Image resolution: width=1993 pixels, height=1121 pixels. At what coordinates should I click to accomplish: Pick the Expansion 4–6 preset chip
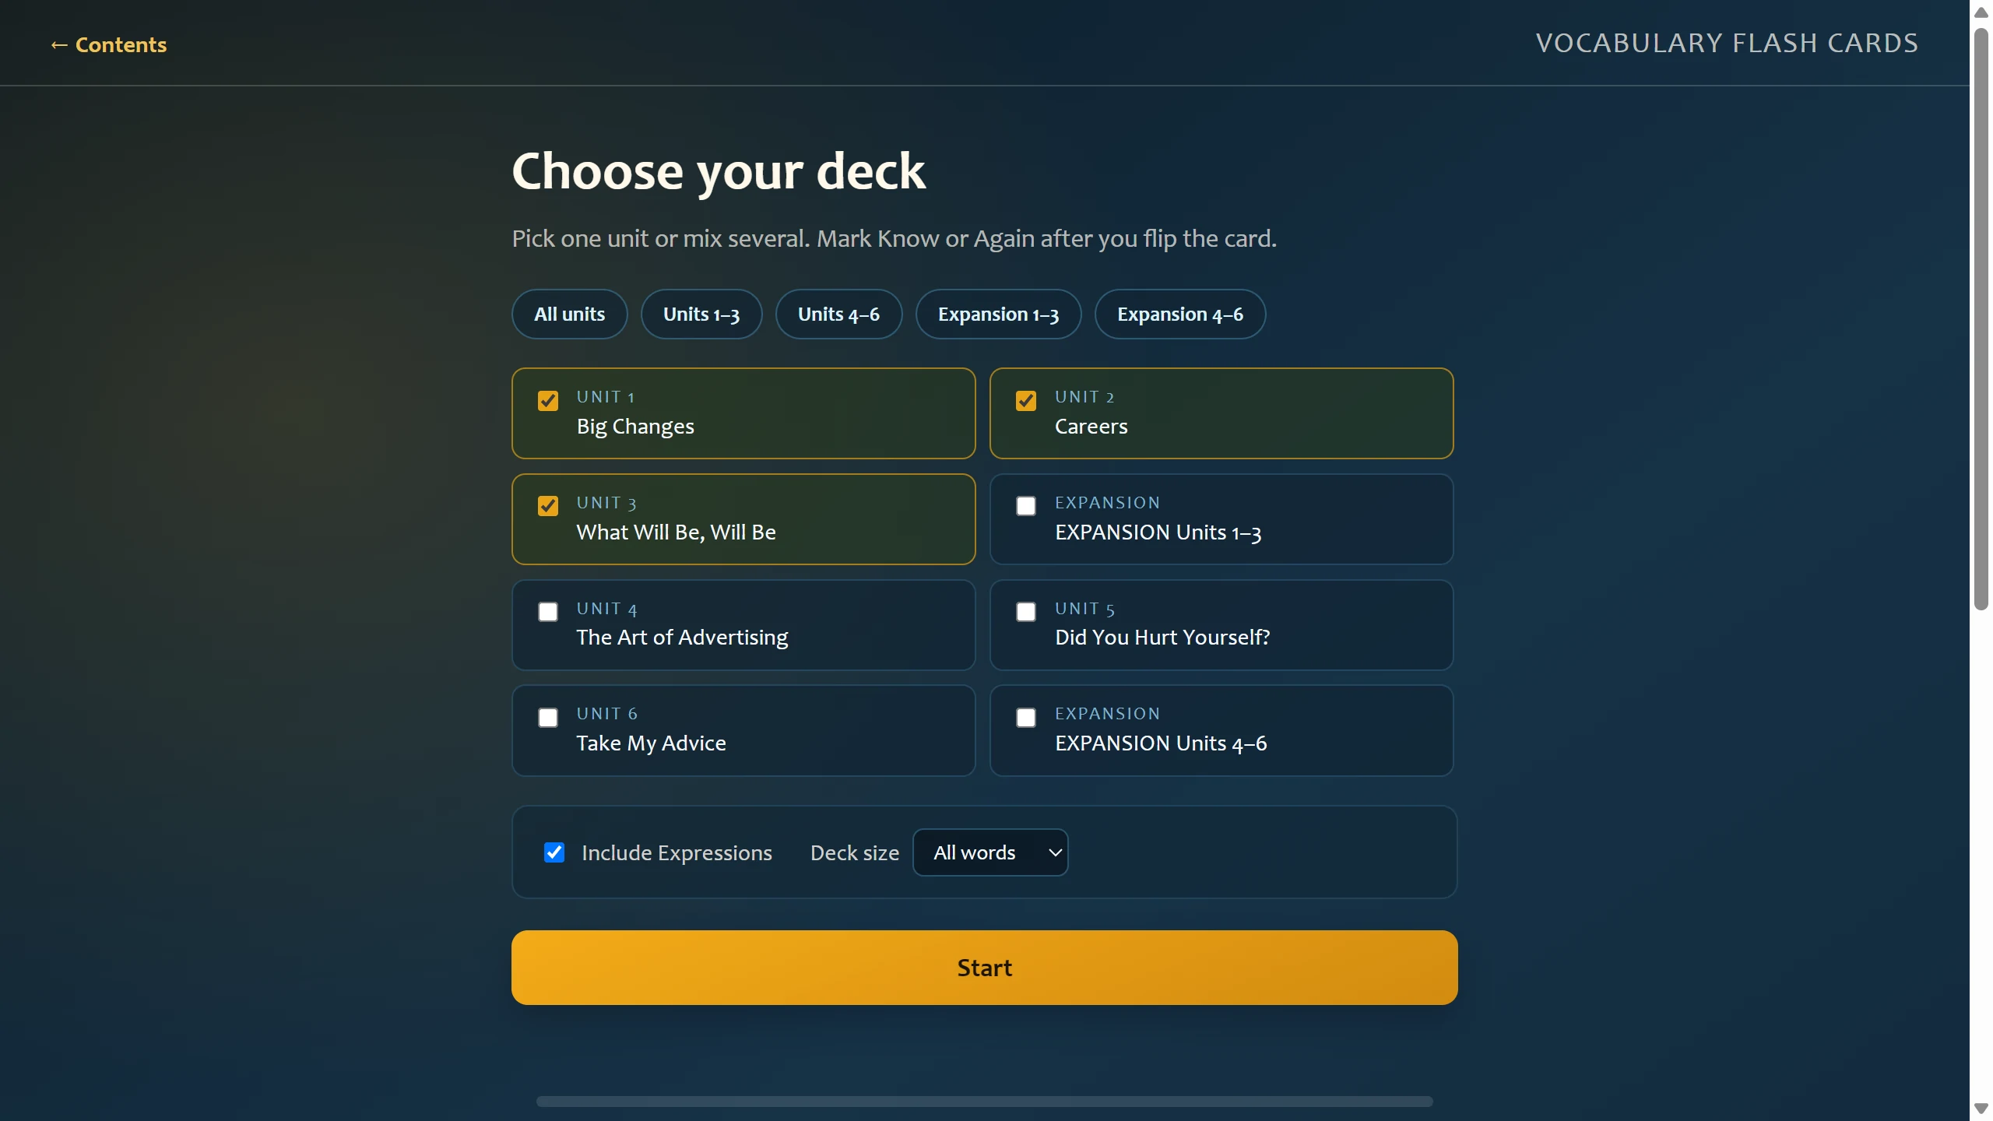pos(1180,315)
